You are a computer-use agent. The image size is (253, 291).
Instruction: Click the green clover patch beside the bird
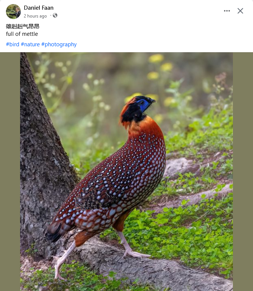click(x=185, y=232)
